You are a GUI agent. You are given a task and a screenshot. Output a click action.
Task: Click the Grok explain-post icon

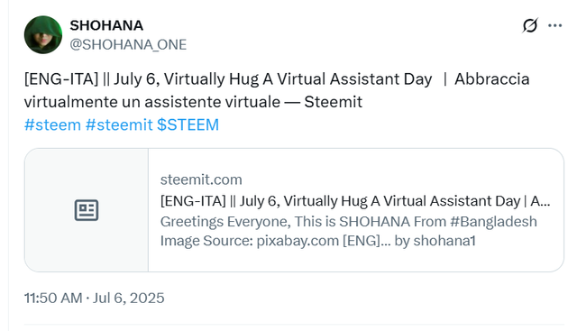click(x=530, y=25)
